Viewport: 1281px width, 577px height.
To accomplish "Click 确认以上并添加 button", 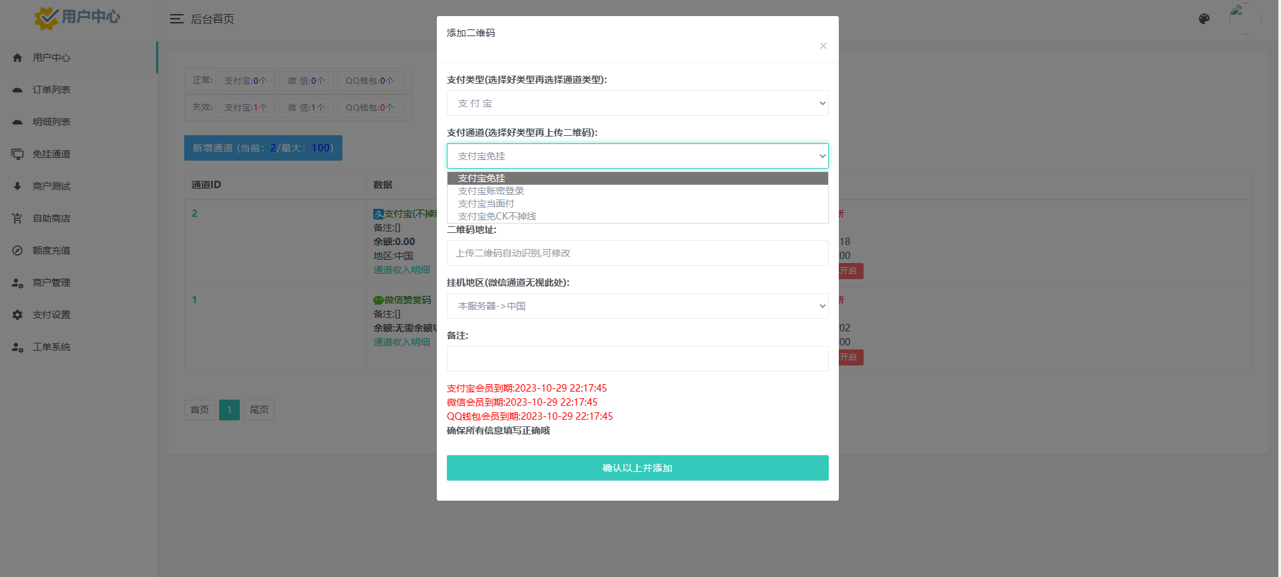I will click(637, 468).
